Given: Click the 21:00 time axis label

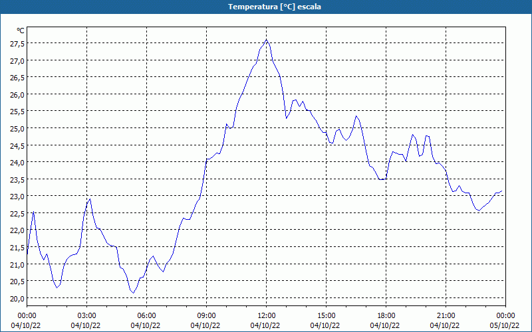Looking at the screenshot, I should coord(446,316).
